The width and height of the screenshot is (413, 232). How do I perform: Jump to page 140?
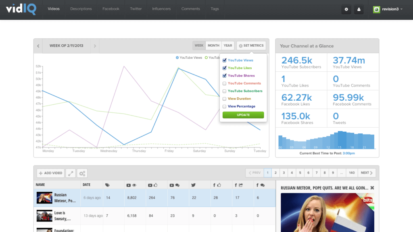(x=352, y=173)
